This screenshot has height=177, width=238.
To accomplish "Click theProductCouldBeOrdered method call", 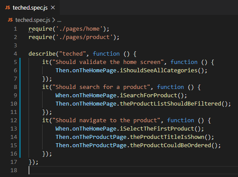I will pos(170,145).
